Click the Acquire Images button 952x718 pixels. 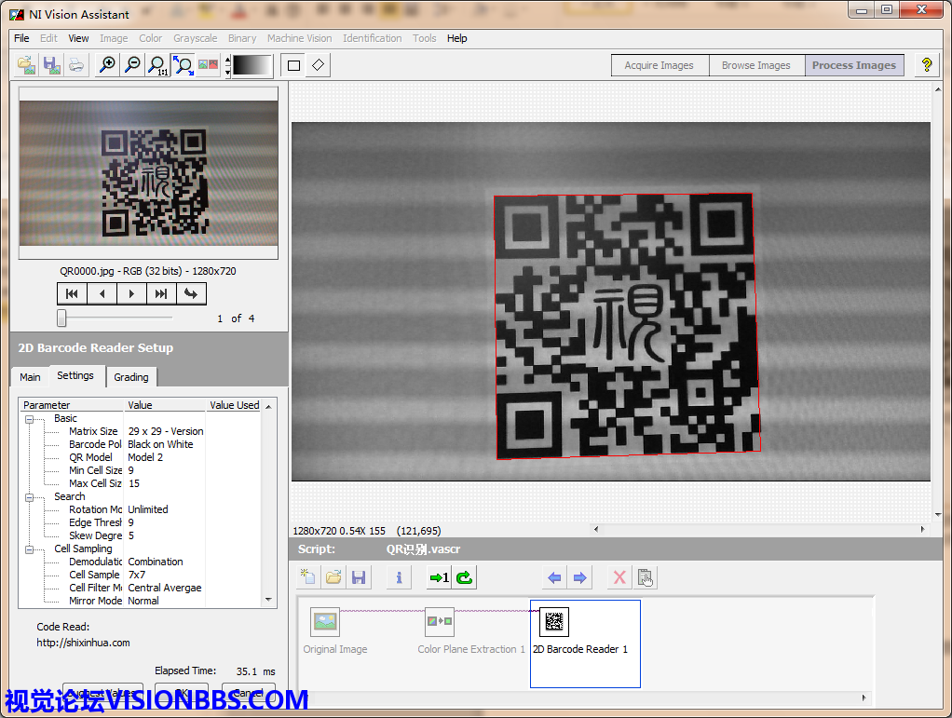(x=660, y=65)
